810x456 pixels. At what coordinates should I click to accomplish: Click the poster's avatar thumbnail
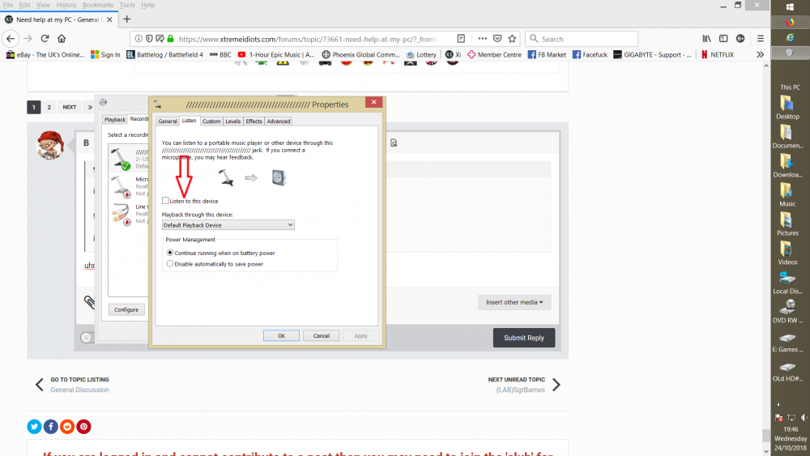click(x=50, y=145)
